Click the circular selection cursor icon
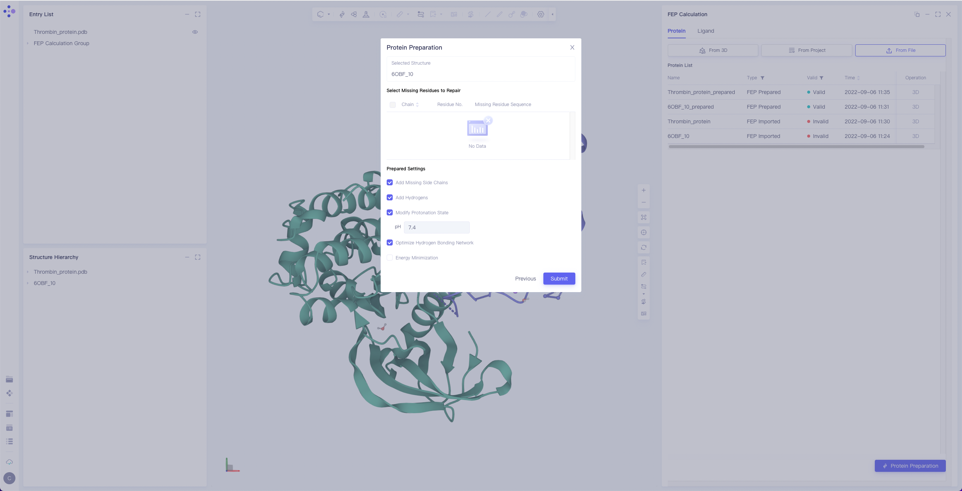Image resolution: width=962 pixels, height=491 pixels. pyautogui.click(x=383, y=14)
